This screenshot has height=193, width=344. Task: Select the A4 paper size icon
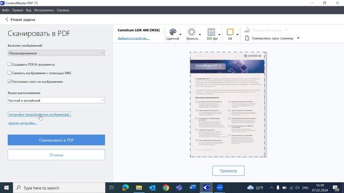coord(230,32)
